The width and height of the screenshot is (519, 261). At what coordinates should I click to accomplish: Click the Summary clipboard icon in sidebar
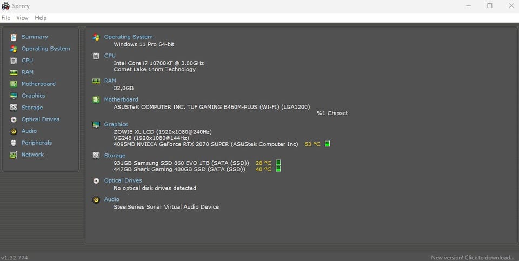click(x=14, y=37)
